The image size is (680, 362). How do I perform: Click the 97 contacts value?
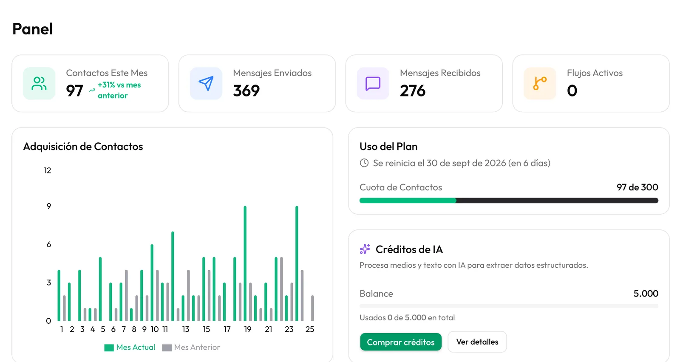coord(74,90)
